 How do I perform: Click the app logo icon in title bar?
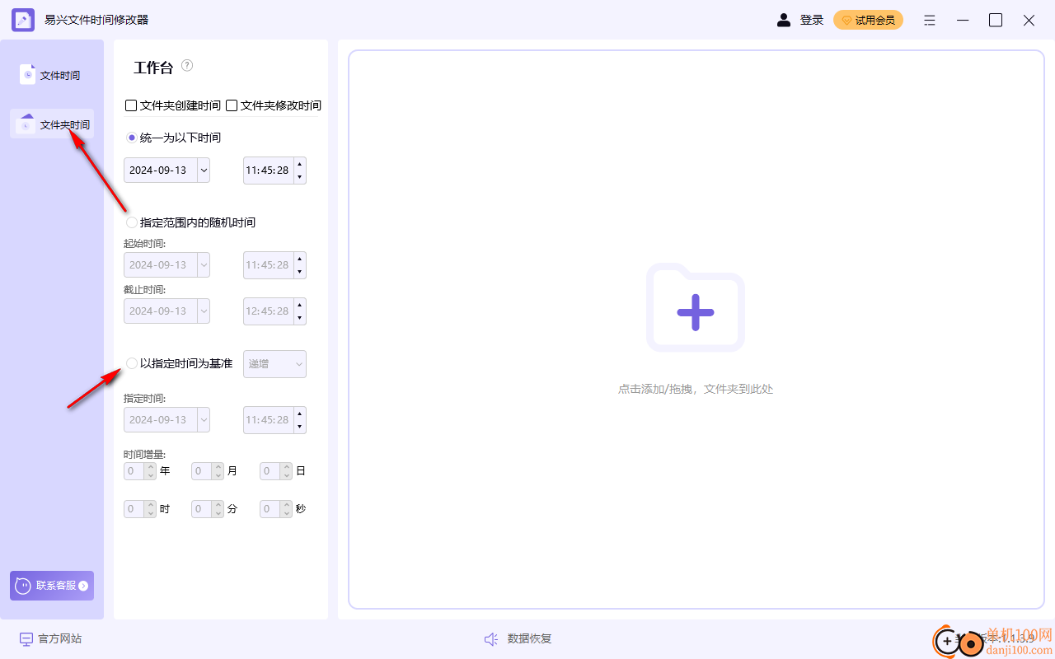coord(23,20)
